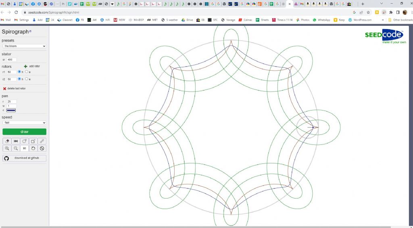Open the Other bookmarks folder
This screenshot has height=228, width=413.
click(400, 20)
